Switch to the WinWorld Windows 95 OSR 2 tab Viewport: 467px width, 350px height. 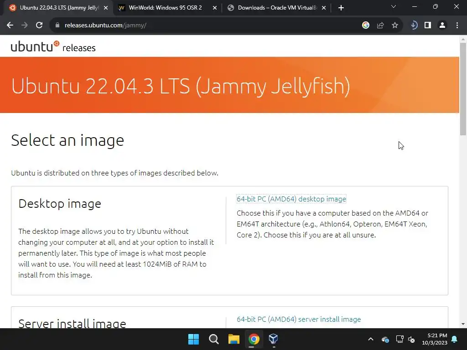tap(165, 8)
